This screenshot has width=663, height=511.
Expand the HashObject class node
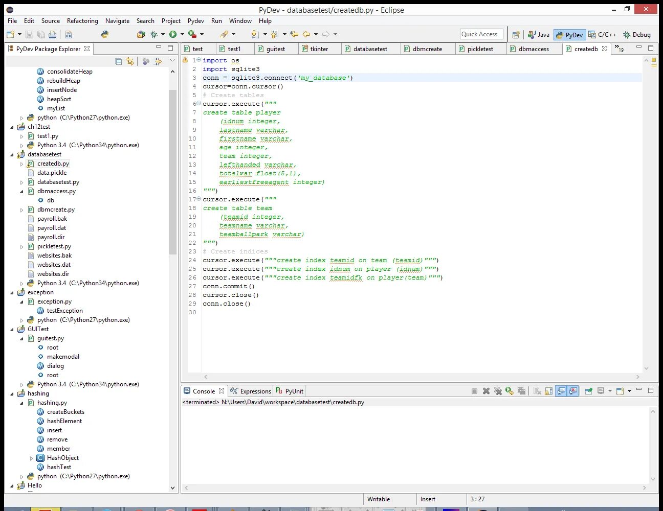[31, 458]
